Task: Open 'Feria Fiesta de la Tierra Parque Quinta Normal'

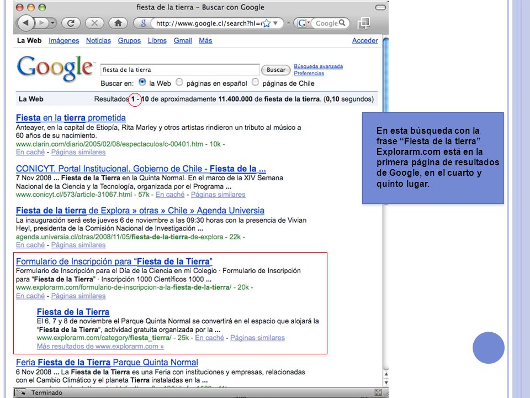Action: [x=107, y=363]
